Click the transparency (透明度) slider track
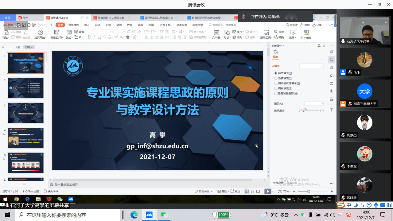393x221 pixels. 311,110
